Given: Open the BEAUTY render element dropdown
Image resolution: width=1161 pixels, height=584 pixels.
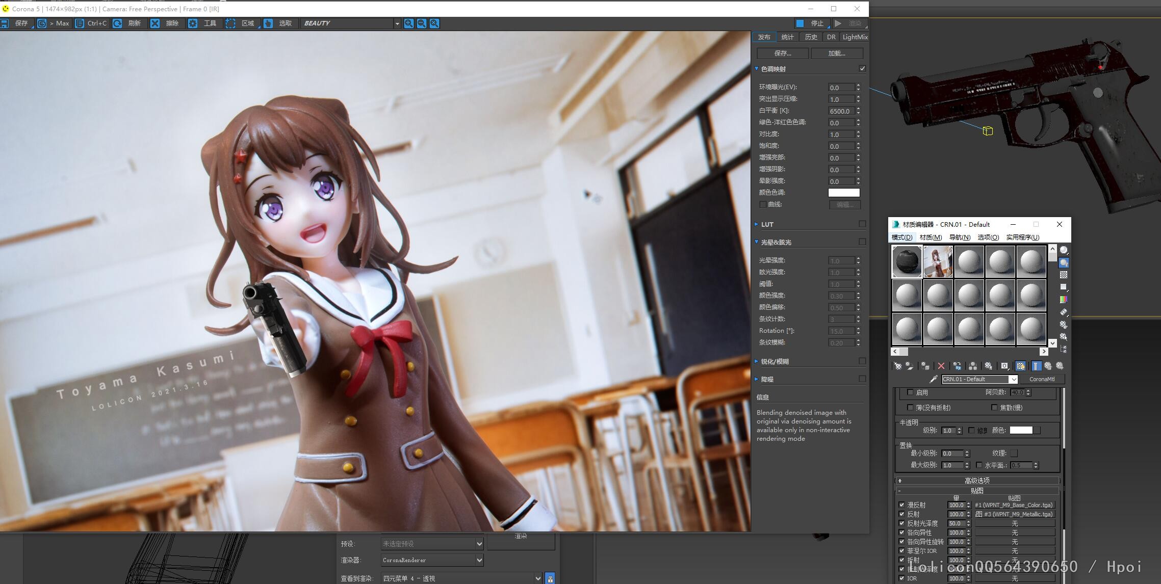Looking at the screenshot, I should tap(397, 23).
